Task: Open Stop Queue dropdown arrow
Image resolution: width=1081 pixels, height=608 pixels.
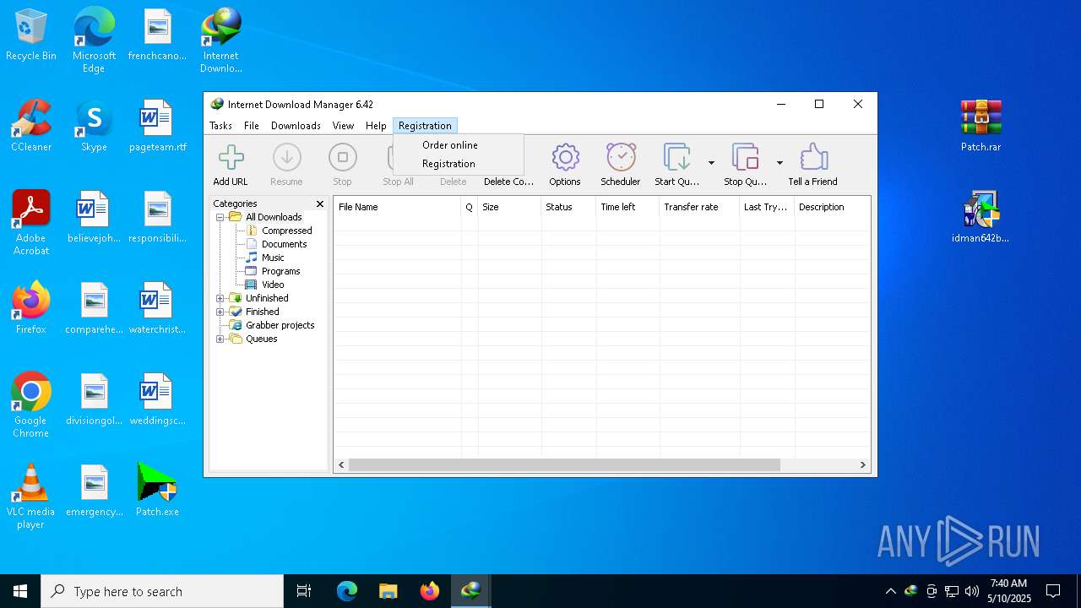Action: pos(780,163)
